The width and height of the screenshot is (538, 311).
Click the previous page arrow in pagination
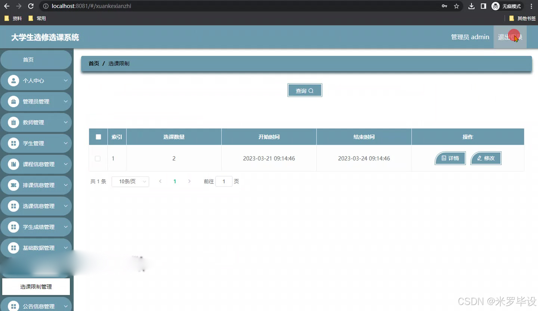coord(160,181)
